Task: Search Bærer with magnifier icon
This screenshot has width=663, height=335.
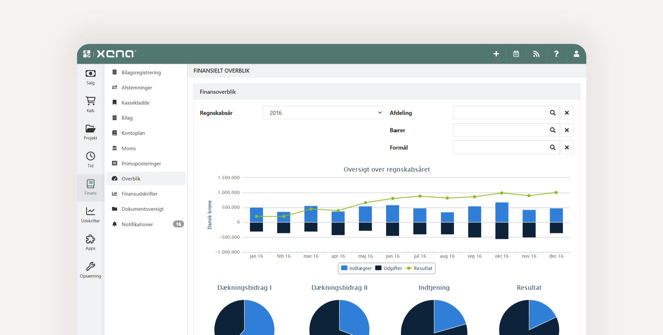Action: click(552, 130)
